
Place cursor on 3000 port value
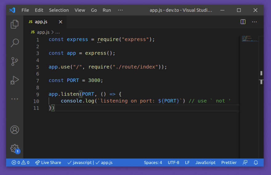click(94, 80)
